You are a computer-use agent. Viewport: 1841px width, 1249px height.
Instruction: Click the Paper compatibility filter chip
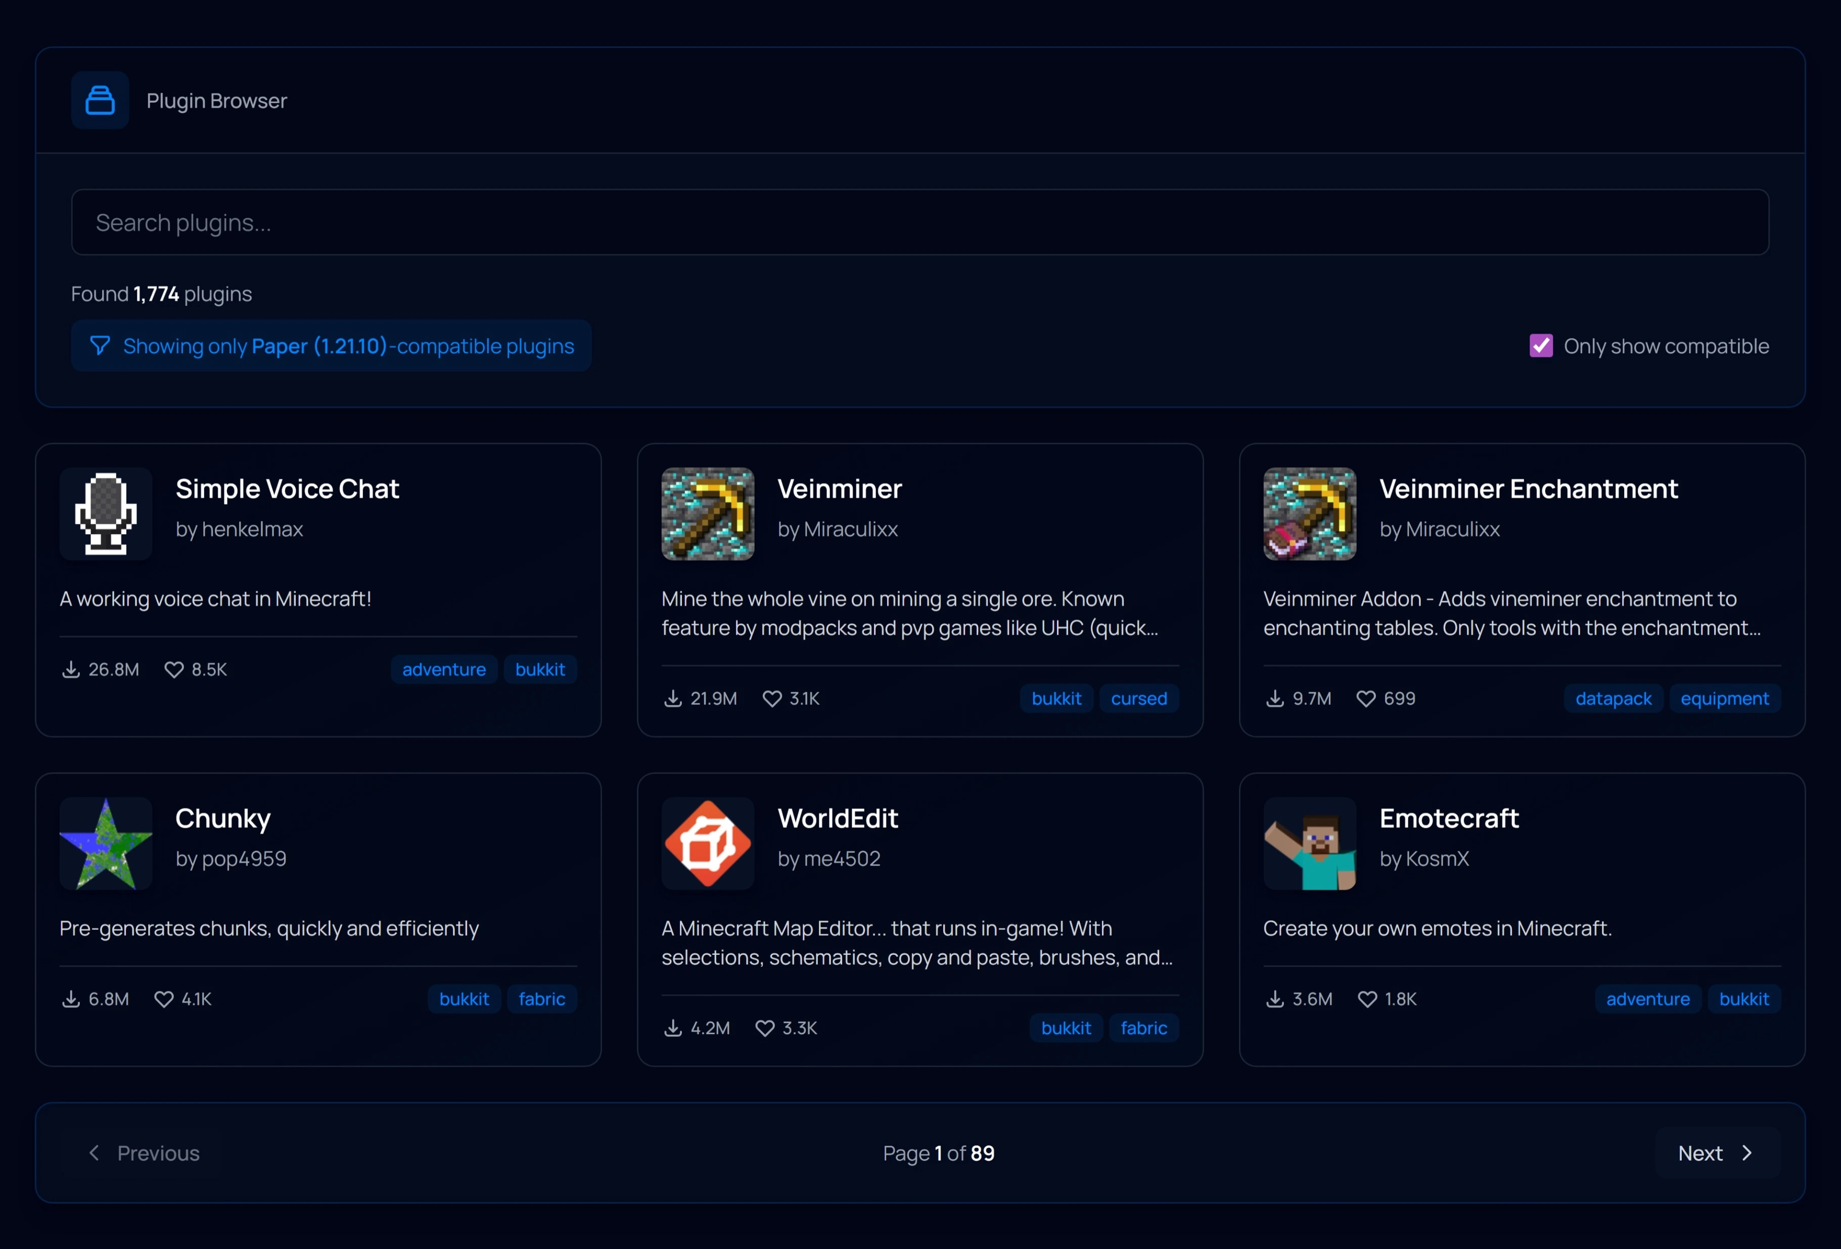[331, 346]
